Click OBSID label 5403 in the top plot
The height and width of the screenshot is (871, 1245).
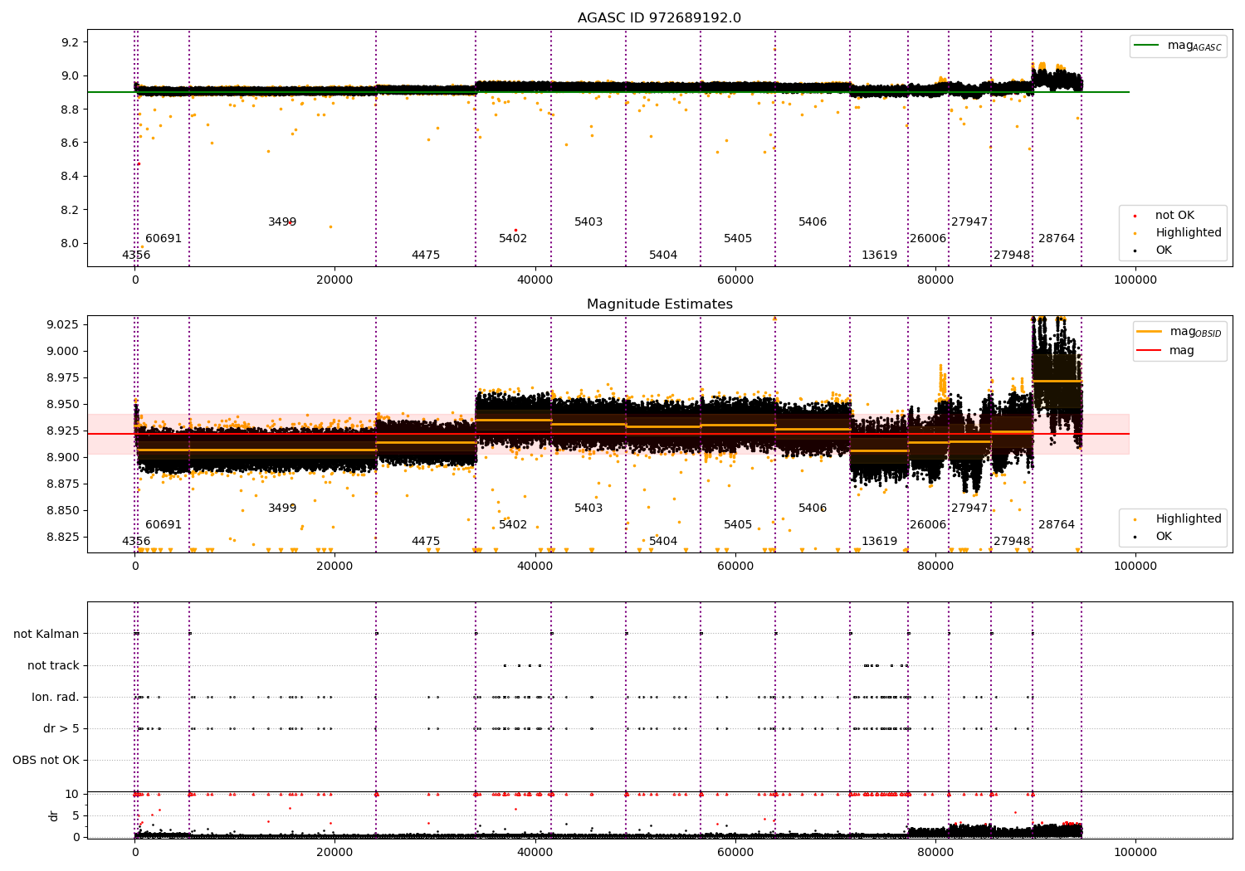(x=588, y=222)
